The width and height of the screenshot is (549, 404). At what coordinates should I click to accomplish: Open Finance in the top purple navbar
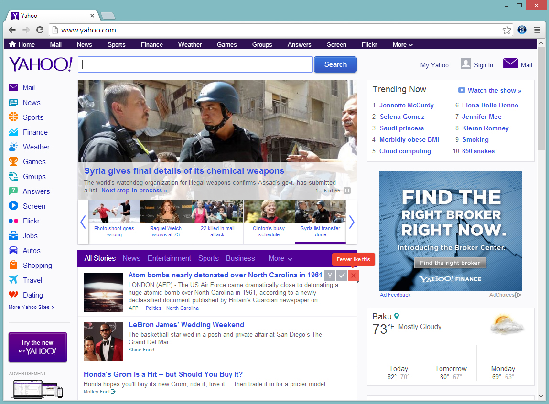pos(151,45)
